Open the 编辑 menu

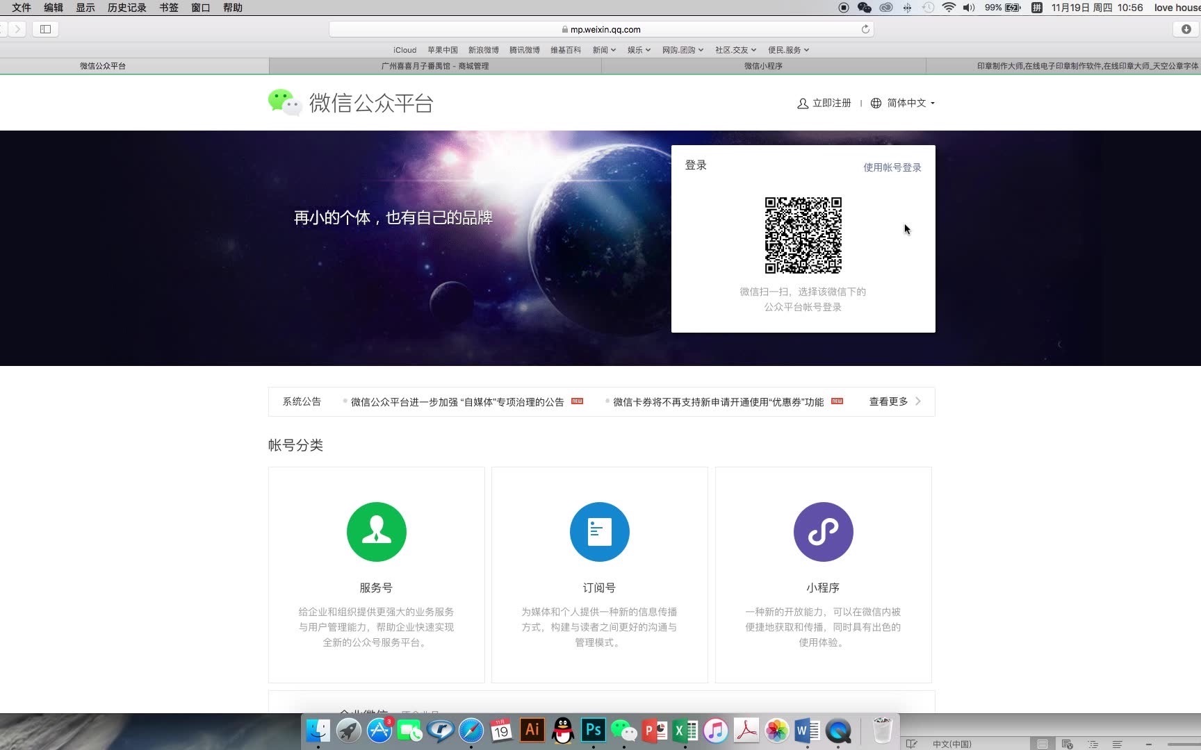(x=54, y=8)
